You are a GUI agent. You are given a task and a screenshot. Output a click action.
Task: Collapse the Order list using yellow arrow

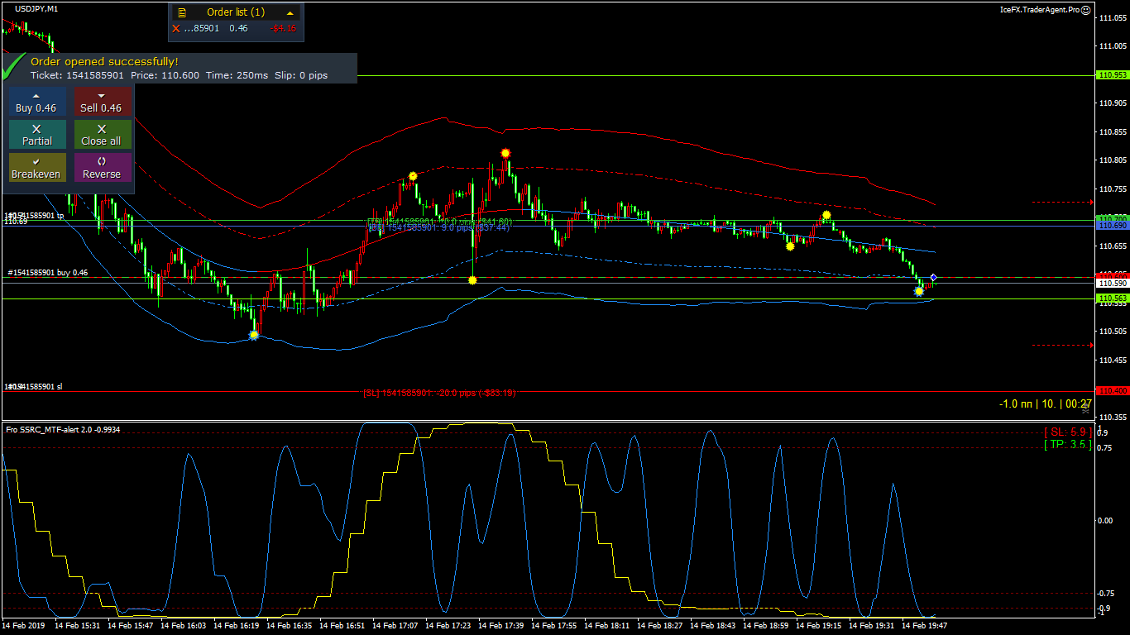tap(290, 12)
